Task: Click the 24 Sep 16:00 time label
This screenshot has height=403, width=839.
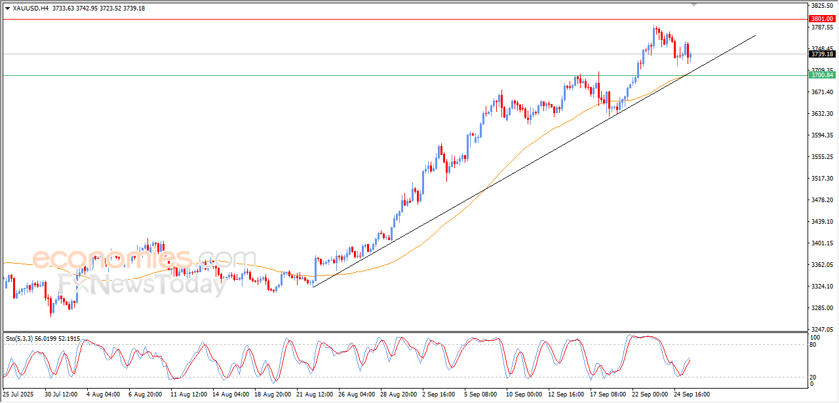Action: click(x=692, y=394)
